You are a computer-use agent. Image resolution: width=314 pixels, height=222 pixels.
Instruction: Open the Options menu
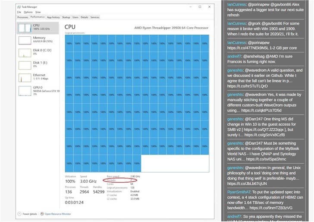click(28, 12)
